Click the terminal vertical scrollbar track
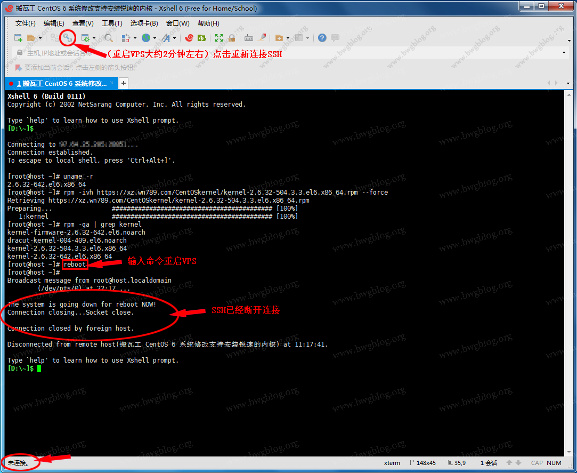 pos(568,272)
